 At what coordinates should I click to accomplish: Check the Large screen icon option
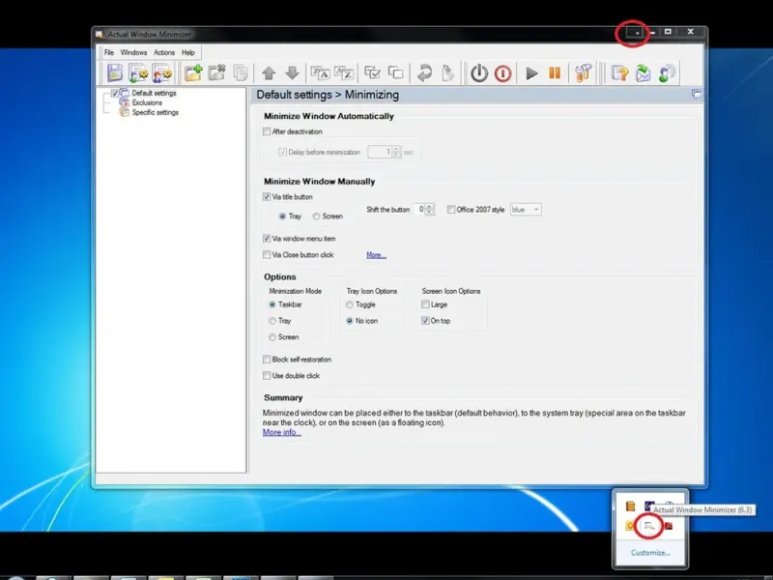point(425,304)
